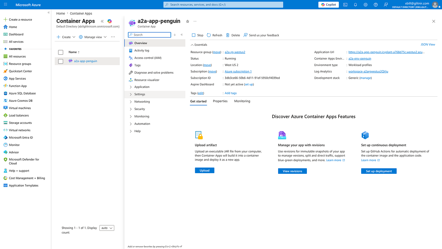442x249 pixels.
Task: Open the Application Url link
Action: [387, 52]
